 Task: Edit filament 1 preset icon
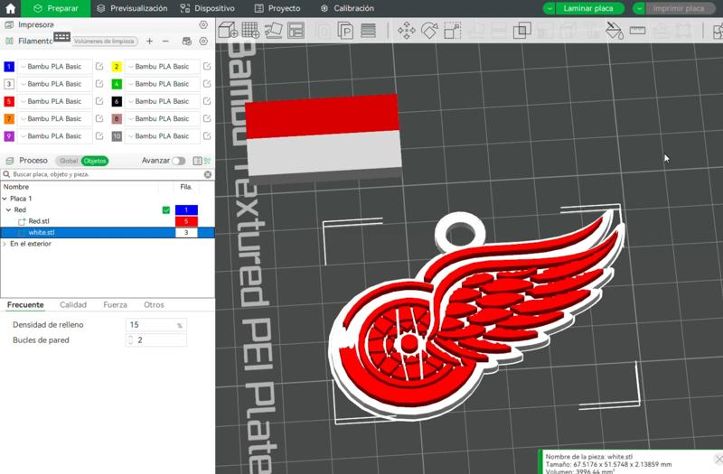tap(99, 67)
